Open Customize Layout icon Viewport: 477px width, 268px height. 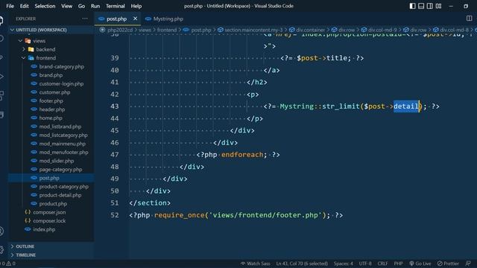coord(438,6)
